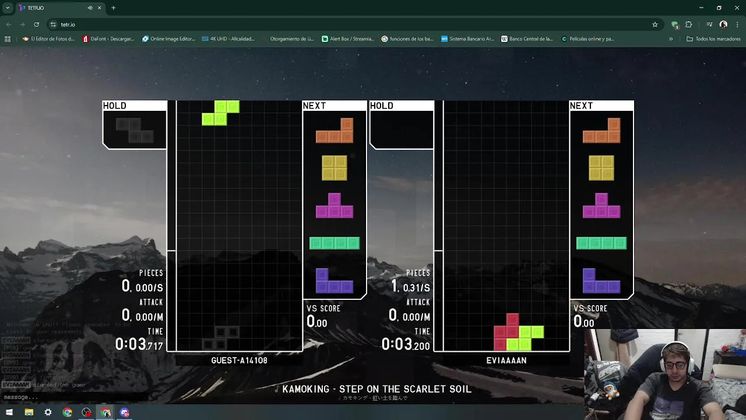
Task: Click the yellow O piece in GUEST-A14108's NEXT queue
Action: pos(335,167)
